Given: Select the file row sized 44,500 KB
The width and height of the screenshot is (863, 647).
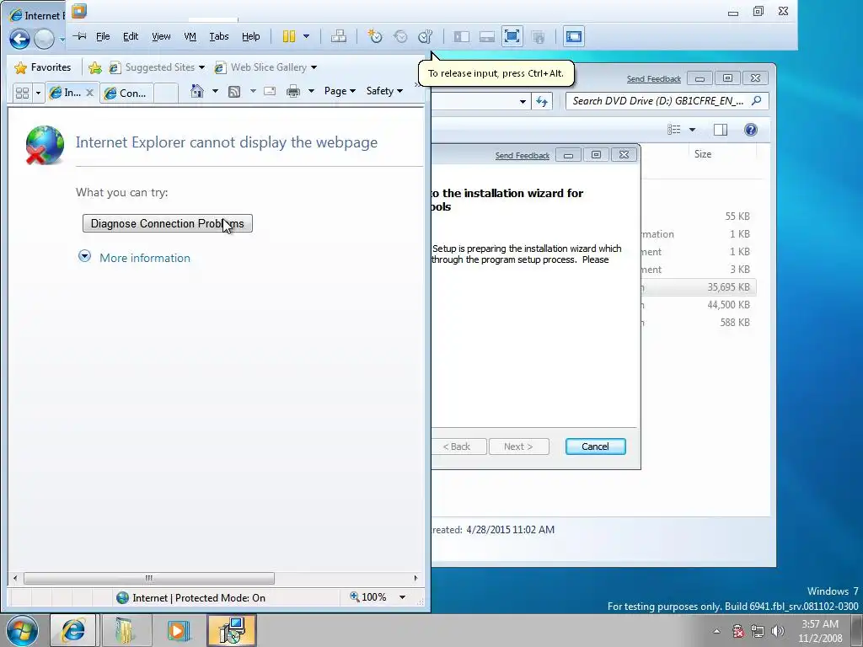Looking at the screenshot, I should tap(698, 305).
